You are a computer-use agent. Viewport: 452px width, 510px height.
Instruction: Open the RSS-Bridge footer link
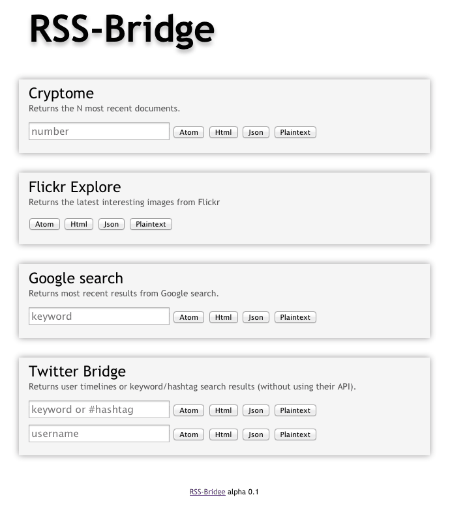coord(207,492)
